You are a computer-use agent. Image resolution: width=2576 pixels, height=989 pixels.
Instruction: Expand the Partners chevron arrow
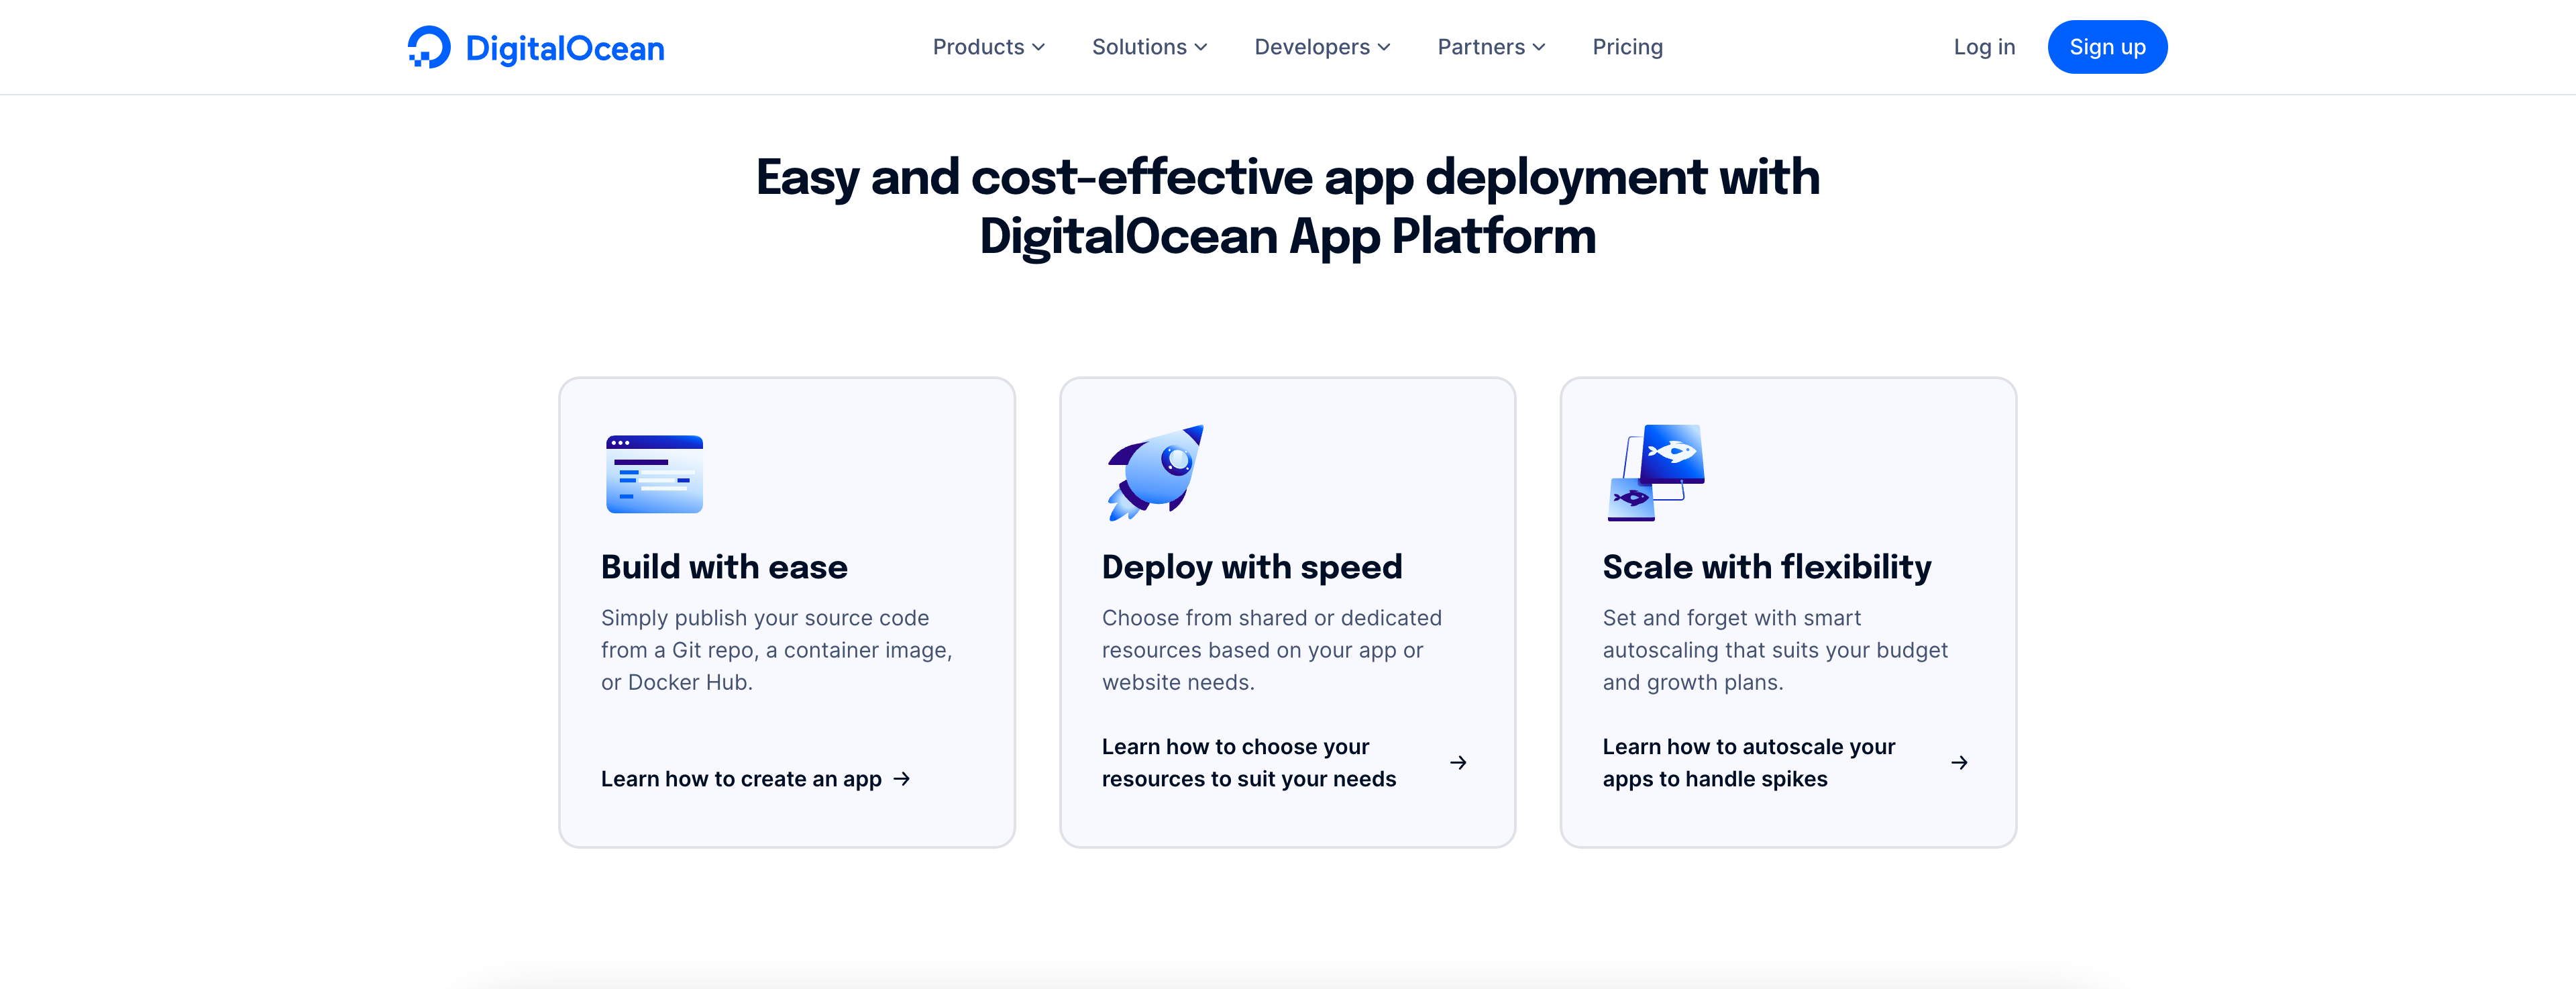coord(1539,48)
